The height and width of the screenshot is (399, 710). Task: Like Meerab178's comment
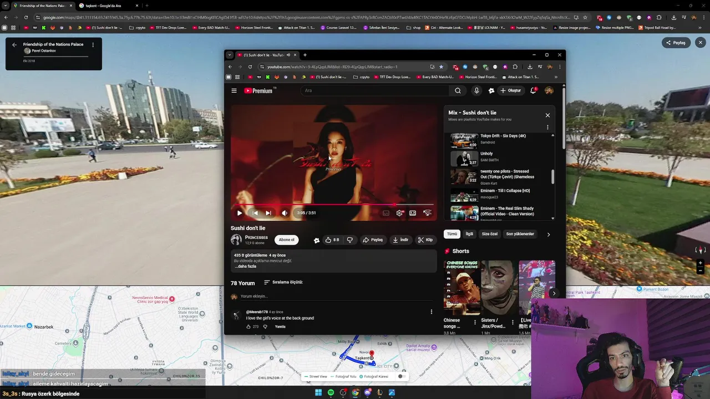[x=248, y=326]
